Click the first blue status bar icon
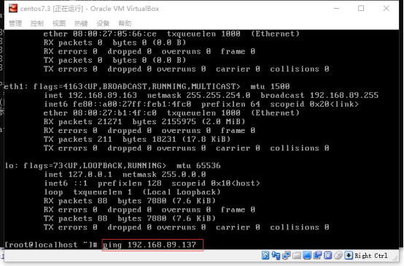 tap(265, 256)
